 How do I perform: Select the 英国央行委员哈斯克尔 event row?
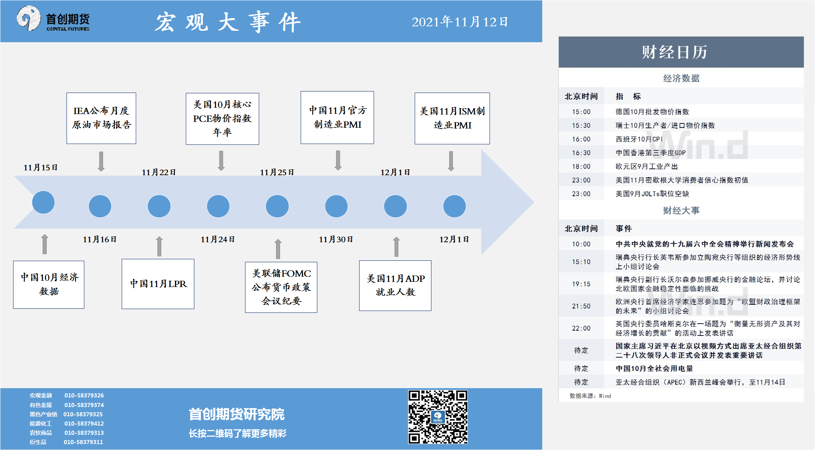pos(681,328)
